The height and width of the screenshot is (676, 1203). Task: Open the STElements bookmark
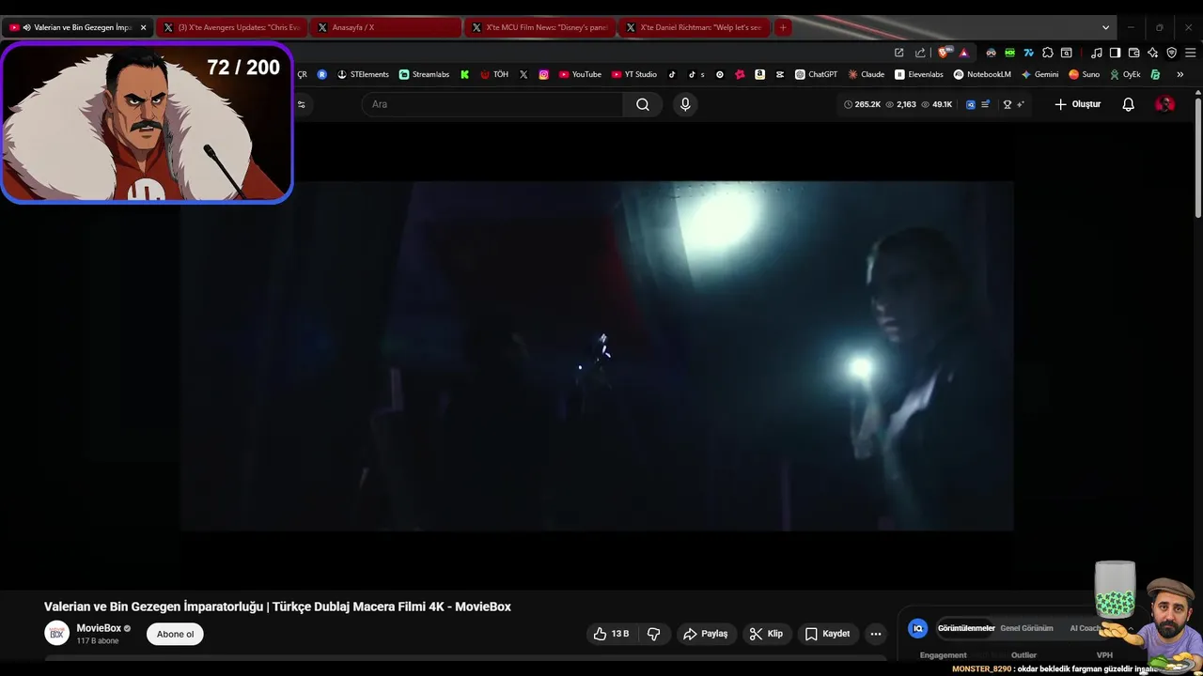[363, 74]
